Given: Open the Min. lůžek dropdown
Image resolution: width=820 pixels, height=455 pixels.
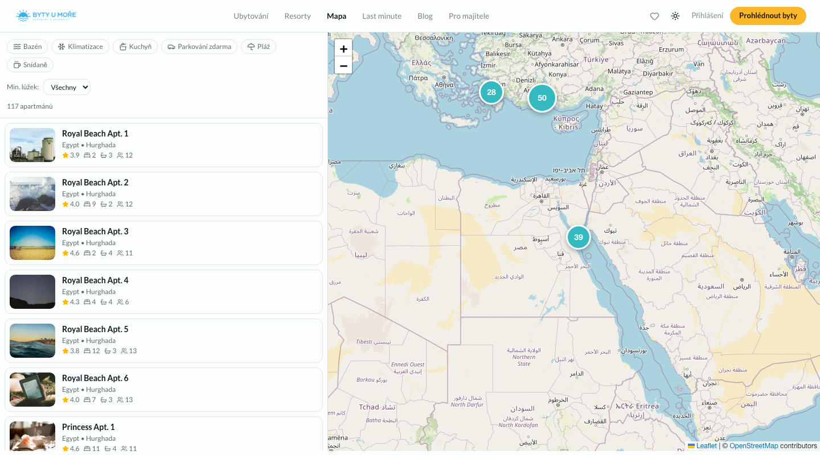Looking at the screenshot, I should pos(67,87).
